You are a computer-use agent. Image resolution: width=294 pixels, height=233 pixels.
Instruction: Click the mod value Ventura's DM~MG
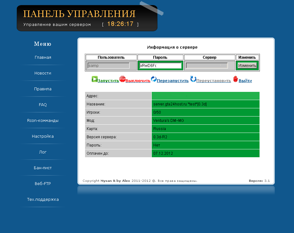168,121
